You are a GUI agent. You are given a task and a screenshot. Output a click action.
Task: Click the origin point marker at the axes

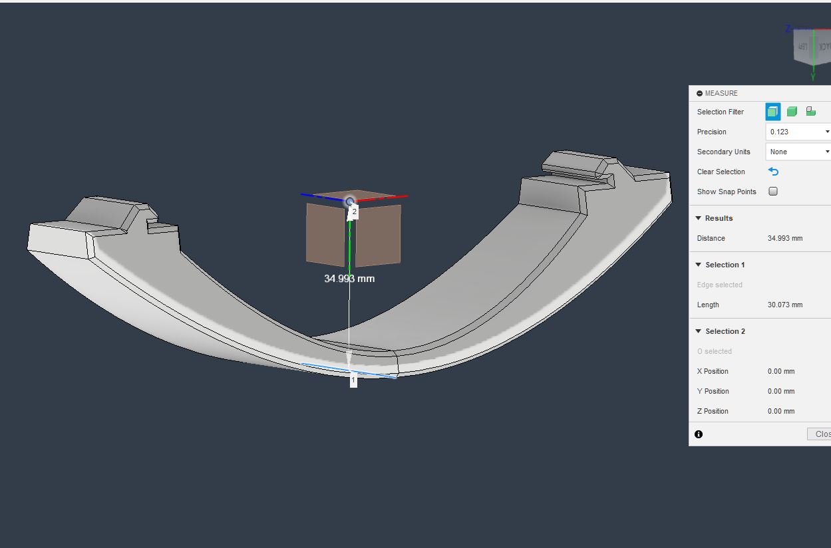(x=350, y=201)
